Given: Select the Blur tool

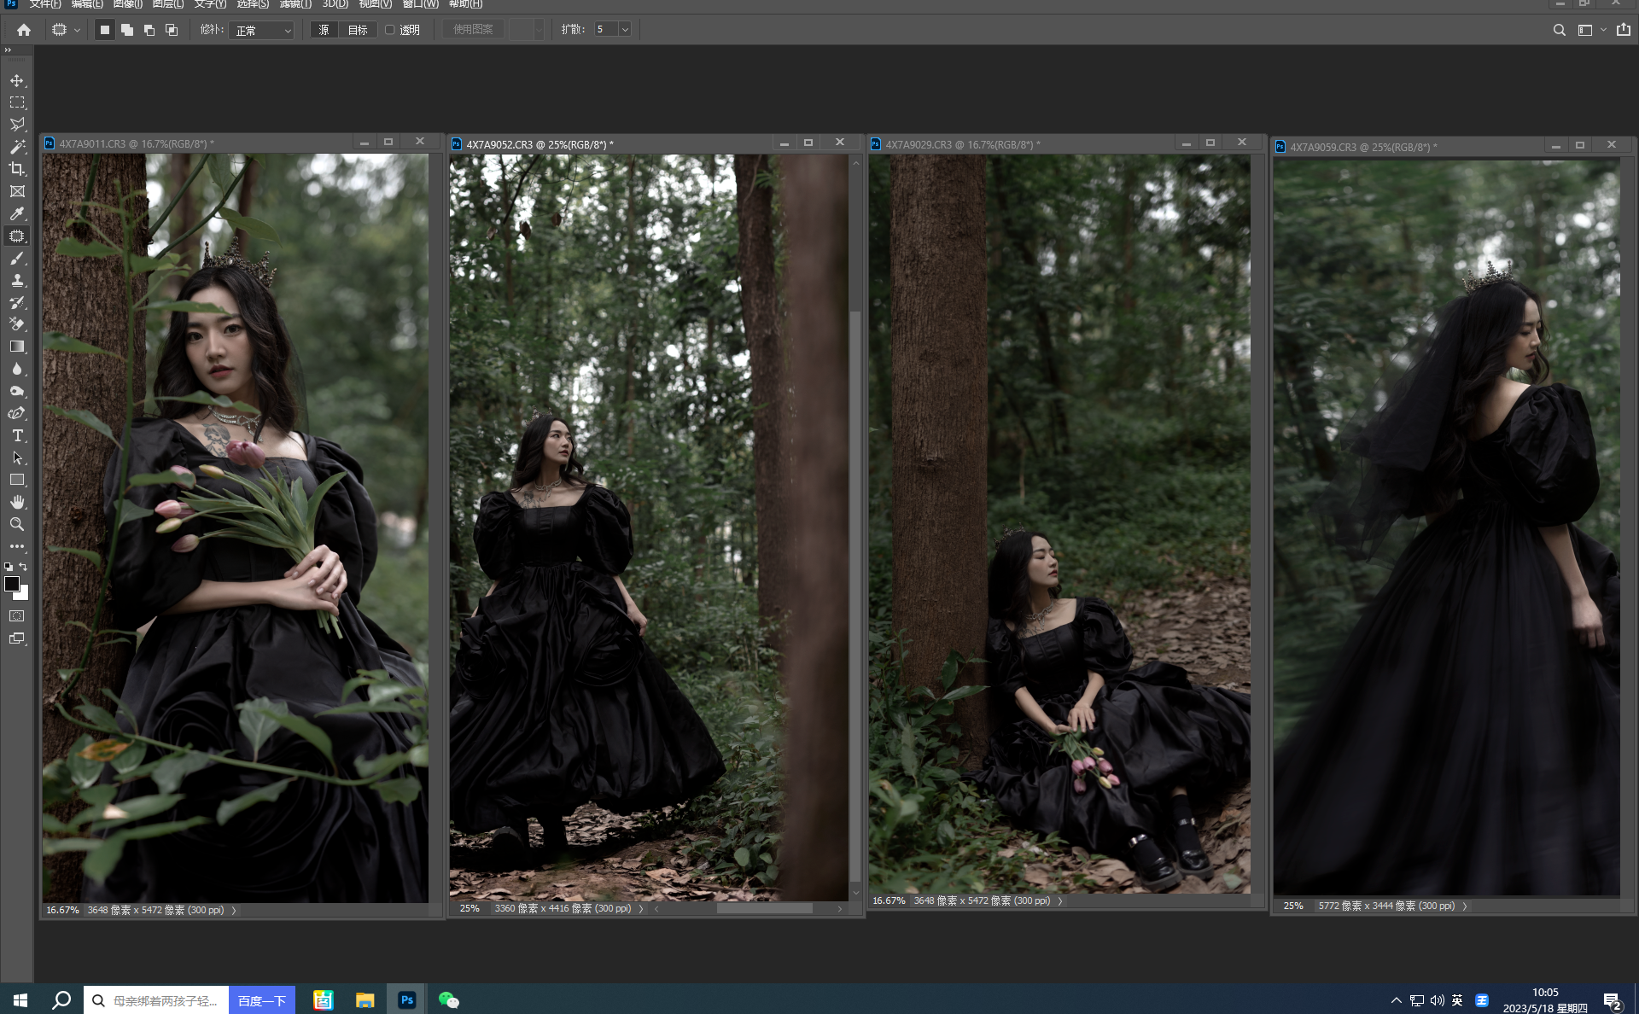Looking at the screenshot, I should 17,369.
